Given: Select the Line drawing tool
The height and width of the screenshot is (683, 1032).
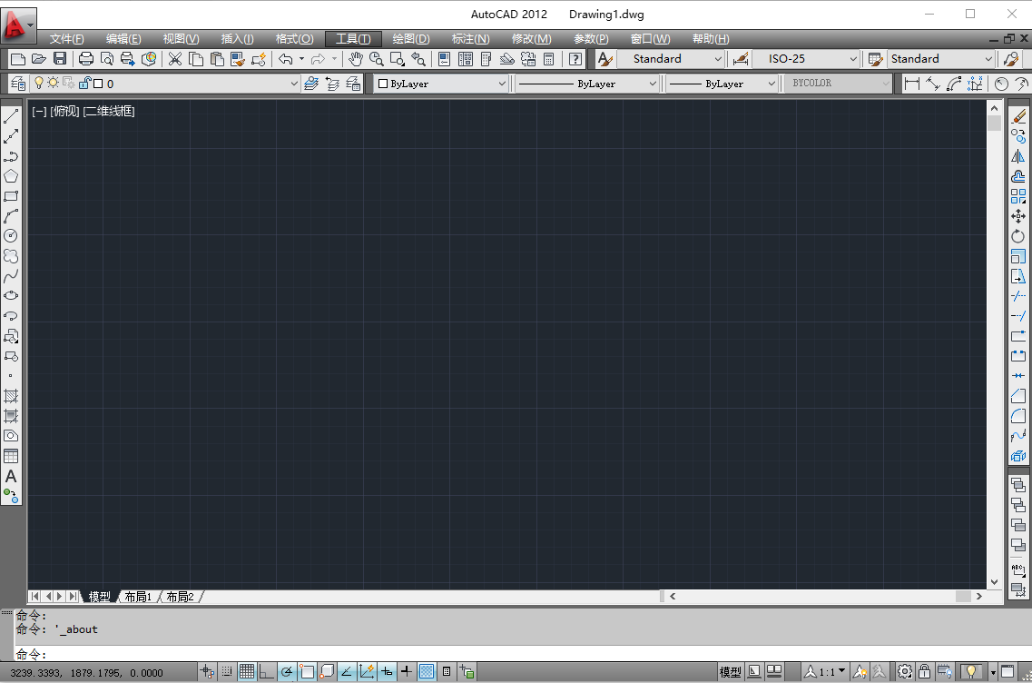Looking at the screenshot, I should click(12, 116).
